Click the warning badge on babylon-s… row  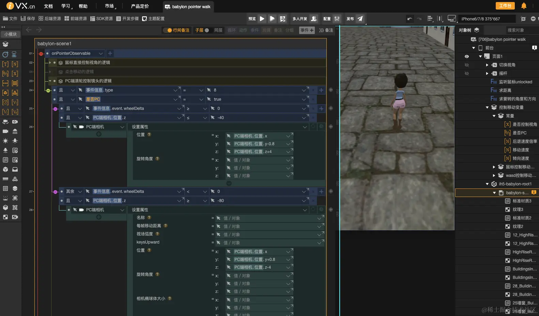tap(534, 193)
